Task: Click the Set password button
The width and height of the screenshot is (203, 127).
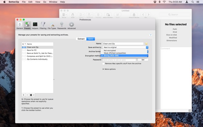Action: pyautogui.click(x=143, y=60)
